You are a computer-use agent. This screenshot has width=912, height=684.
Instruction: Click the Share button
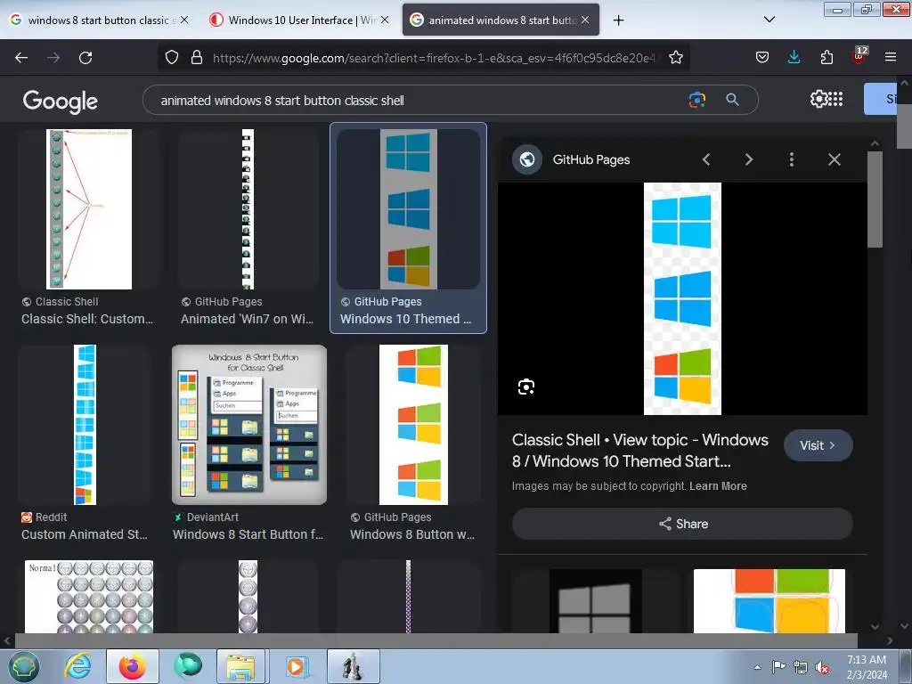point(683,524)
